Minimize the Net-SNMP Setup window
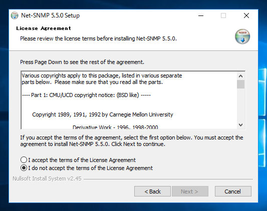267x211 pixels. [x=201, y=15]
